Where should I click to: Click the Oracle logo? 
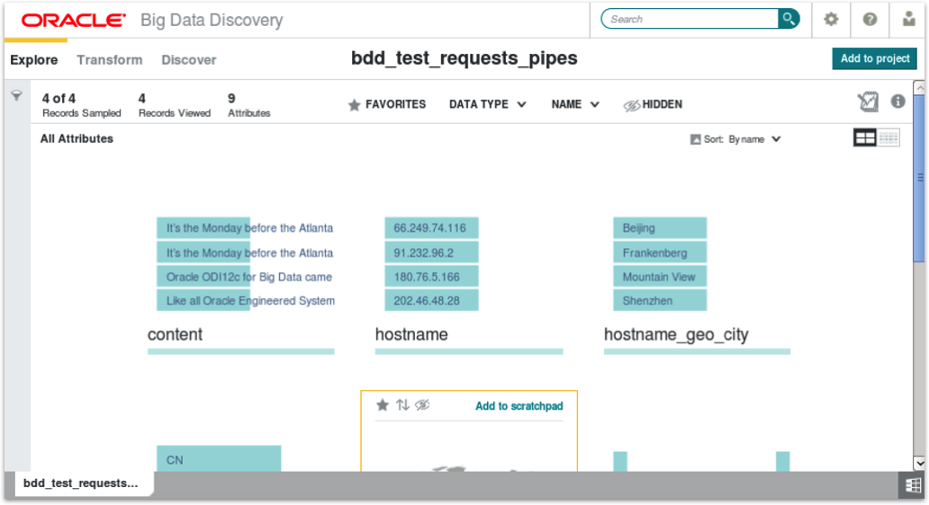tap(74, 20)
